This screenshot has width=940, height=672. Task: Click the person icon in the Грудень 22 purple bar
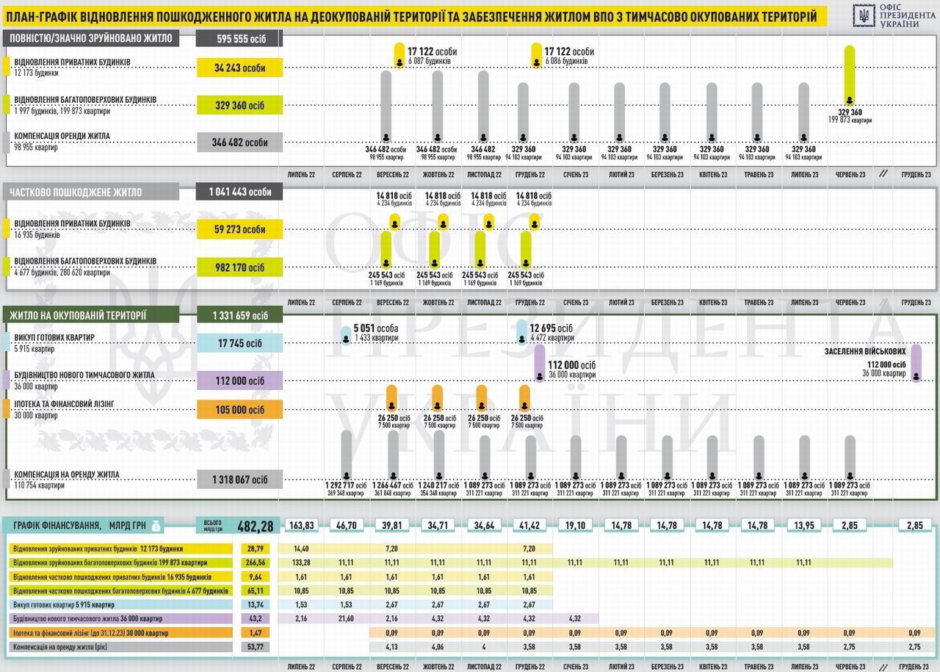(x=540, y=376)
